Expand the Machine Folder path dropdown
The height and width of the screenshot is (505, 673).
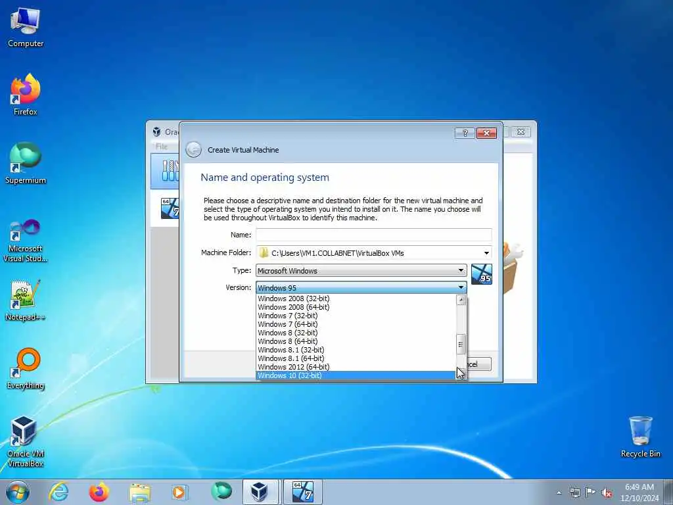point(486,253)
